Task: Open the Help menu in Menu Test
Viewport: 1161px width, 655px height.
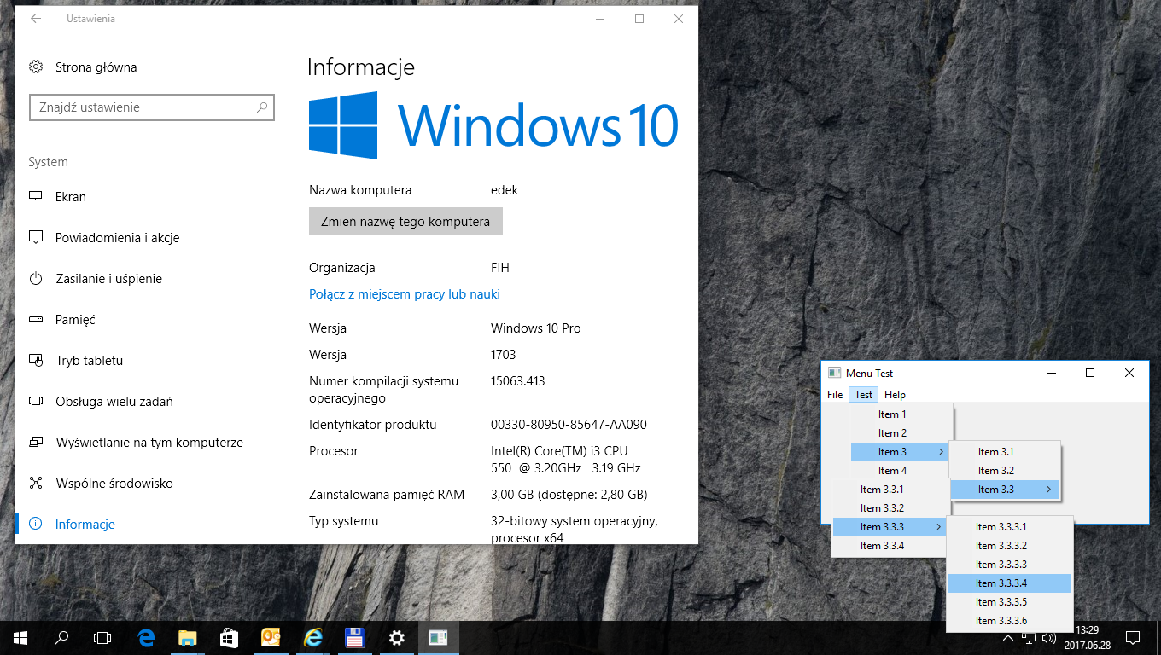Action: (x=895, y=395)
